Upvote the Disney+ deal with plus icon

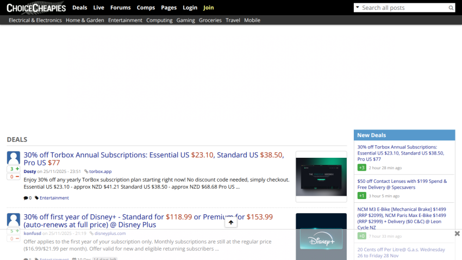[17, 231]
